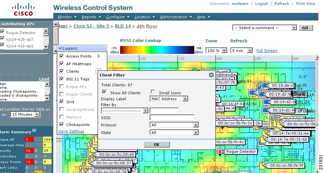Screen dimensions: 324x173
Task: Open the Full Screen link
Action: [x=267, y=51]
